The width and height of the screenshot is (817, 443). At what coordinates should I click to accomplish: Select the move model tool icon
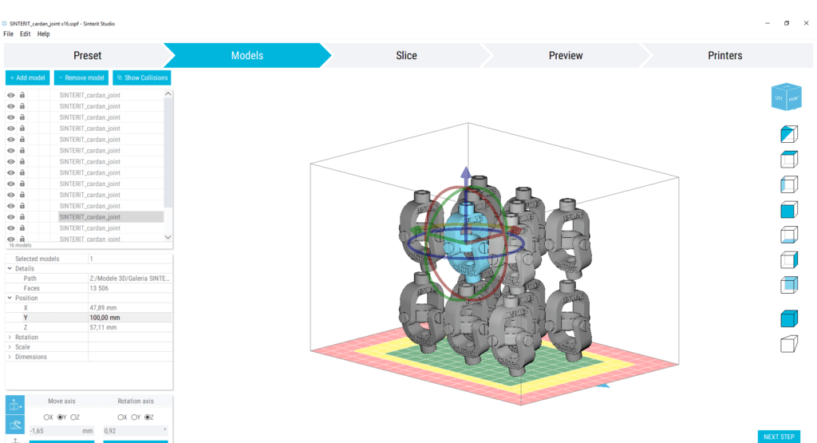(14, 405)
